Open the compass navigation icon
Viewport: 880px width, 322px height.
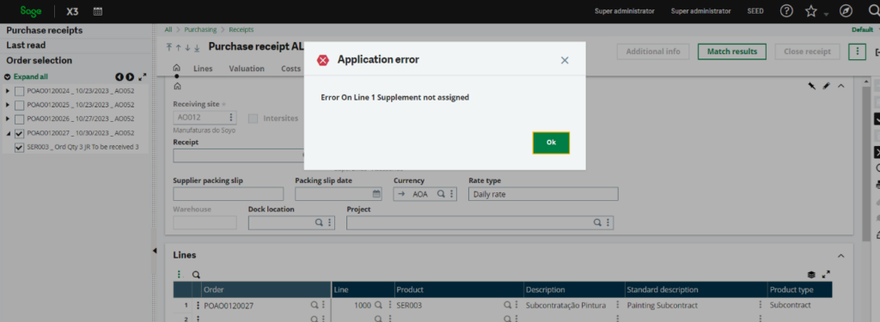coord(846,11)
